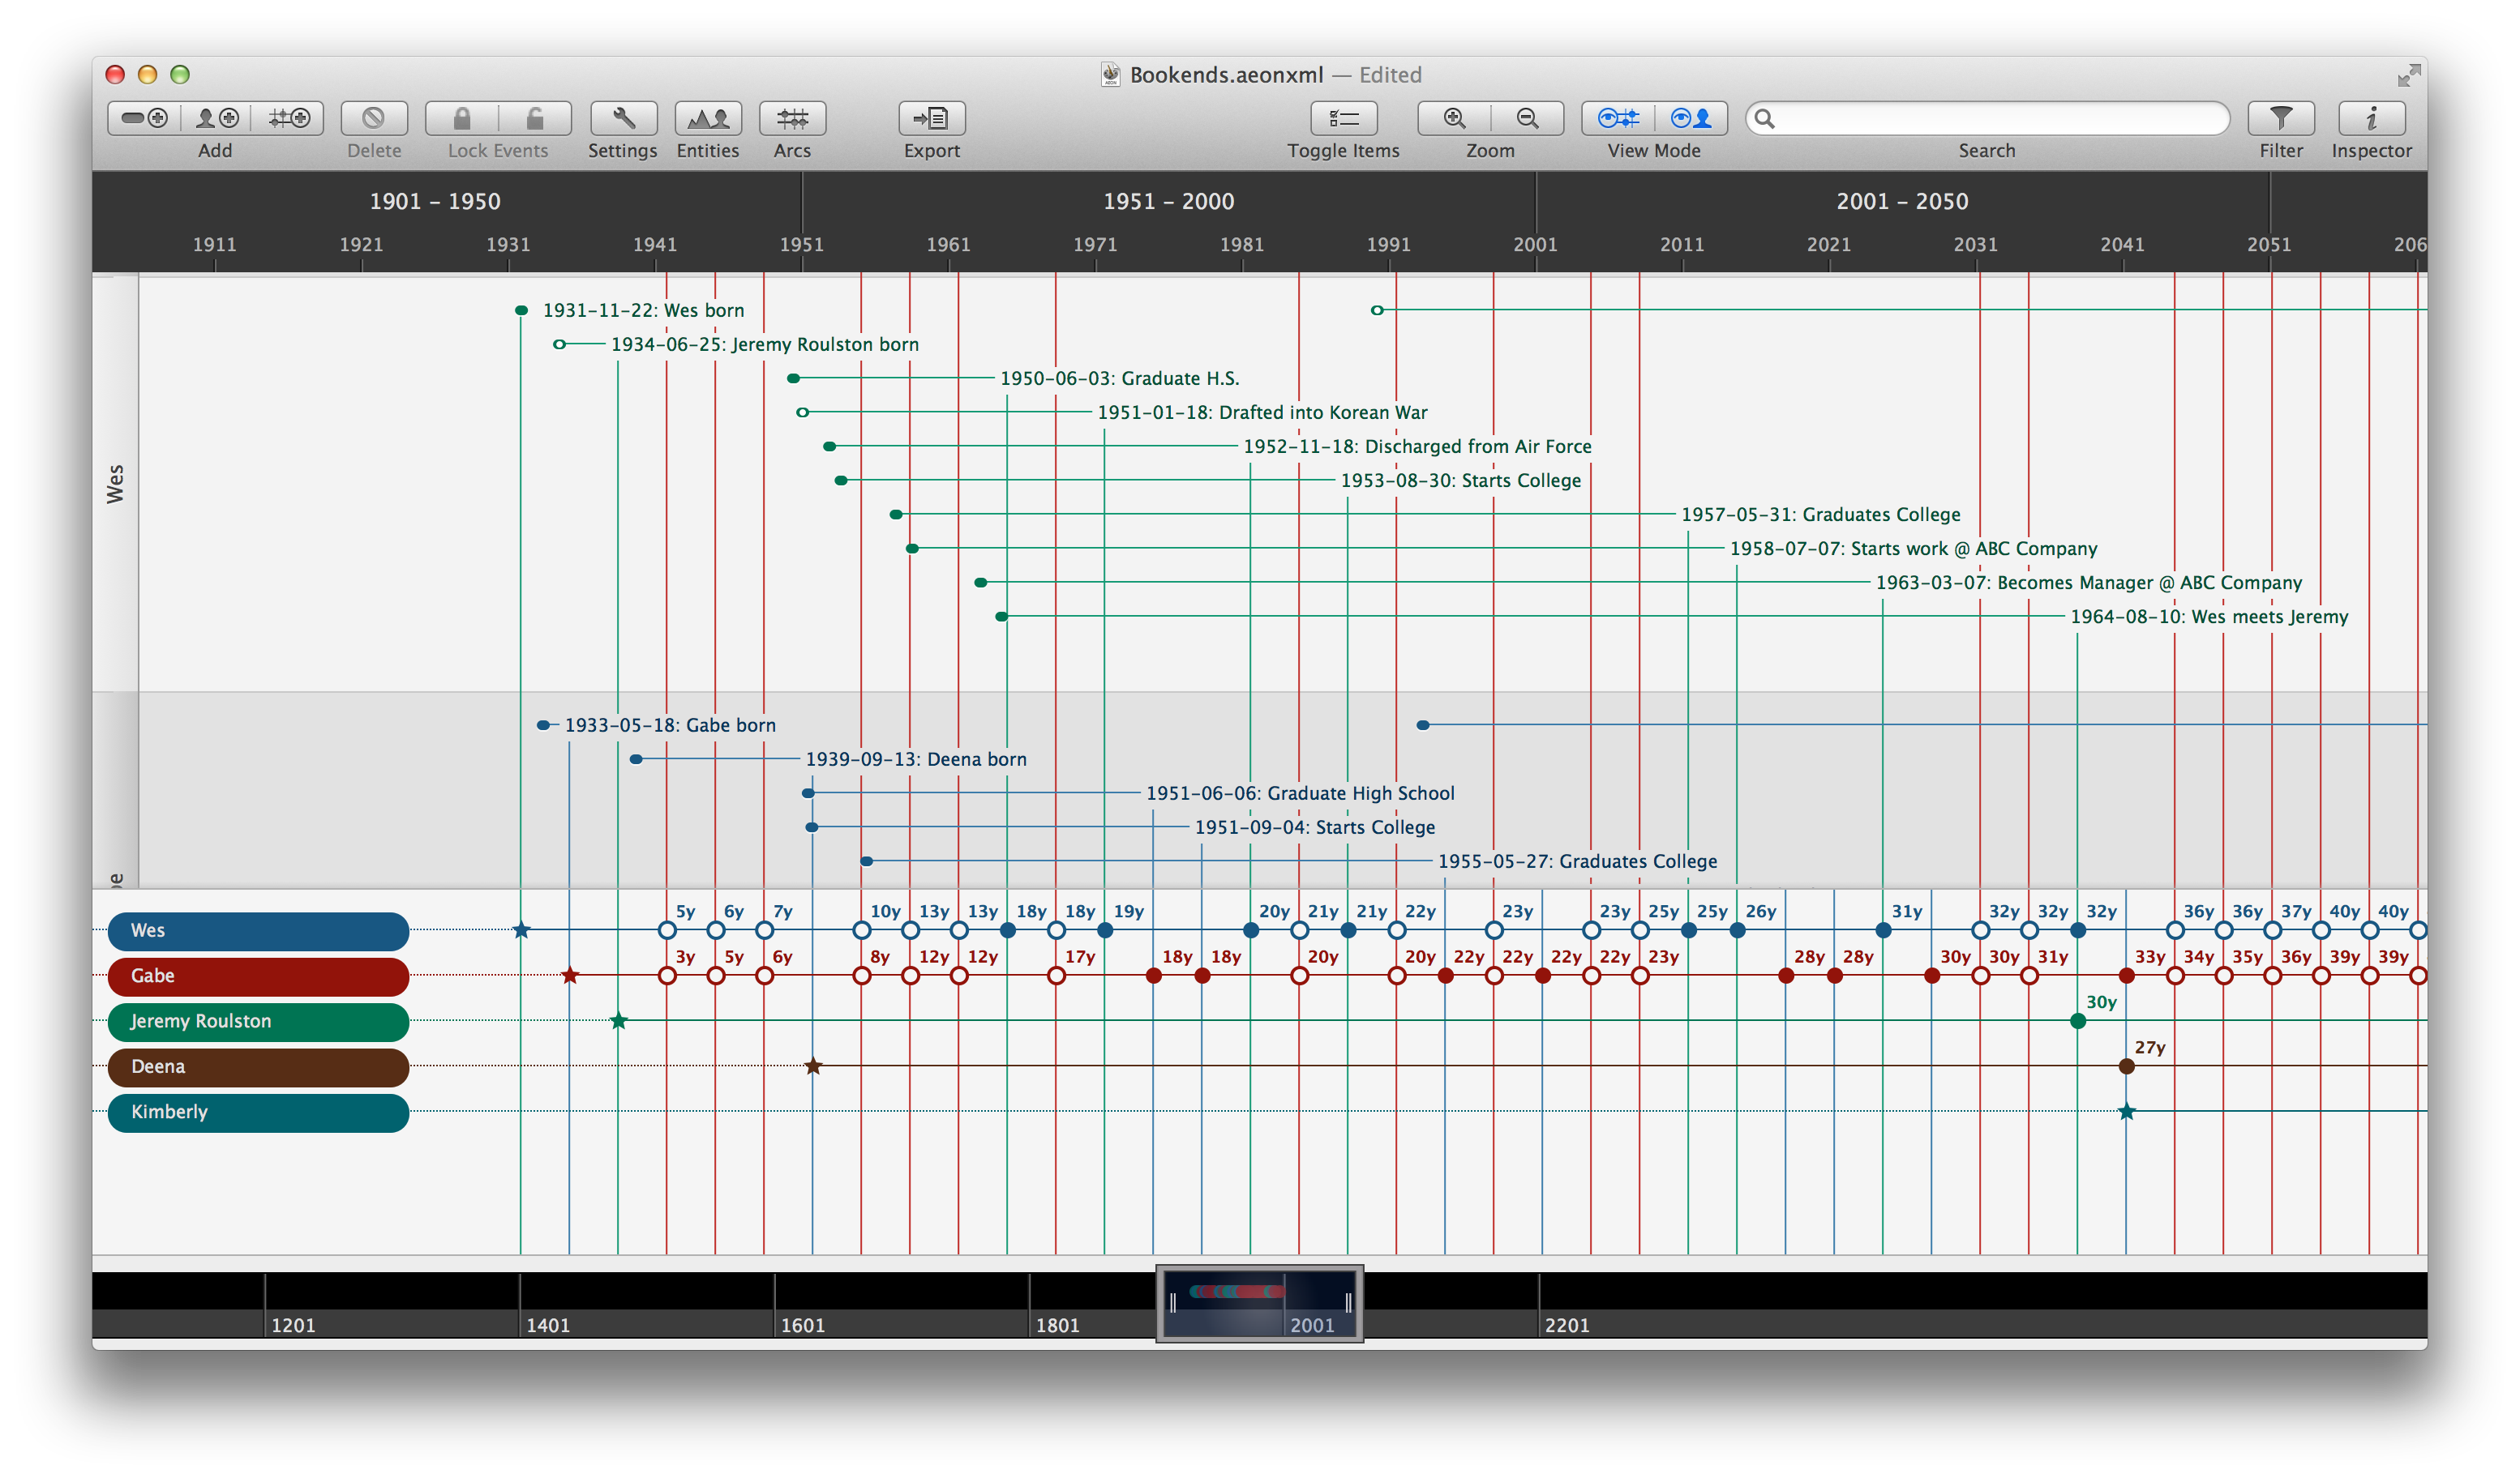Select event '1955-05-27: Graduates College'
Viewport: 2520px width, 1478px height.
click(1577, 861)
